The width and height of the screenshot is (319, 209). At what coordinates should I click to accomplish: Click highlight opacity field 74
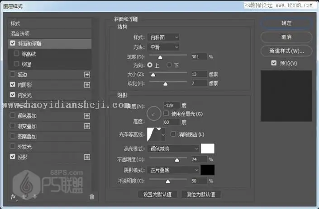click(x=199, y=159)
